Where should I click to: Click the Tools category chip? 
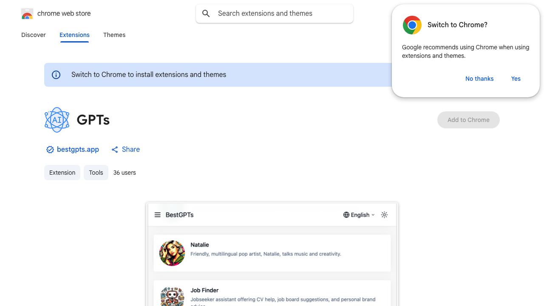(96, 173)
